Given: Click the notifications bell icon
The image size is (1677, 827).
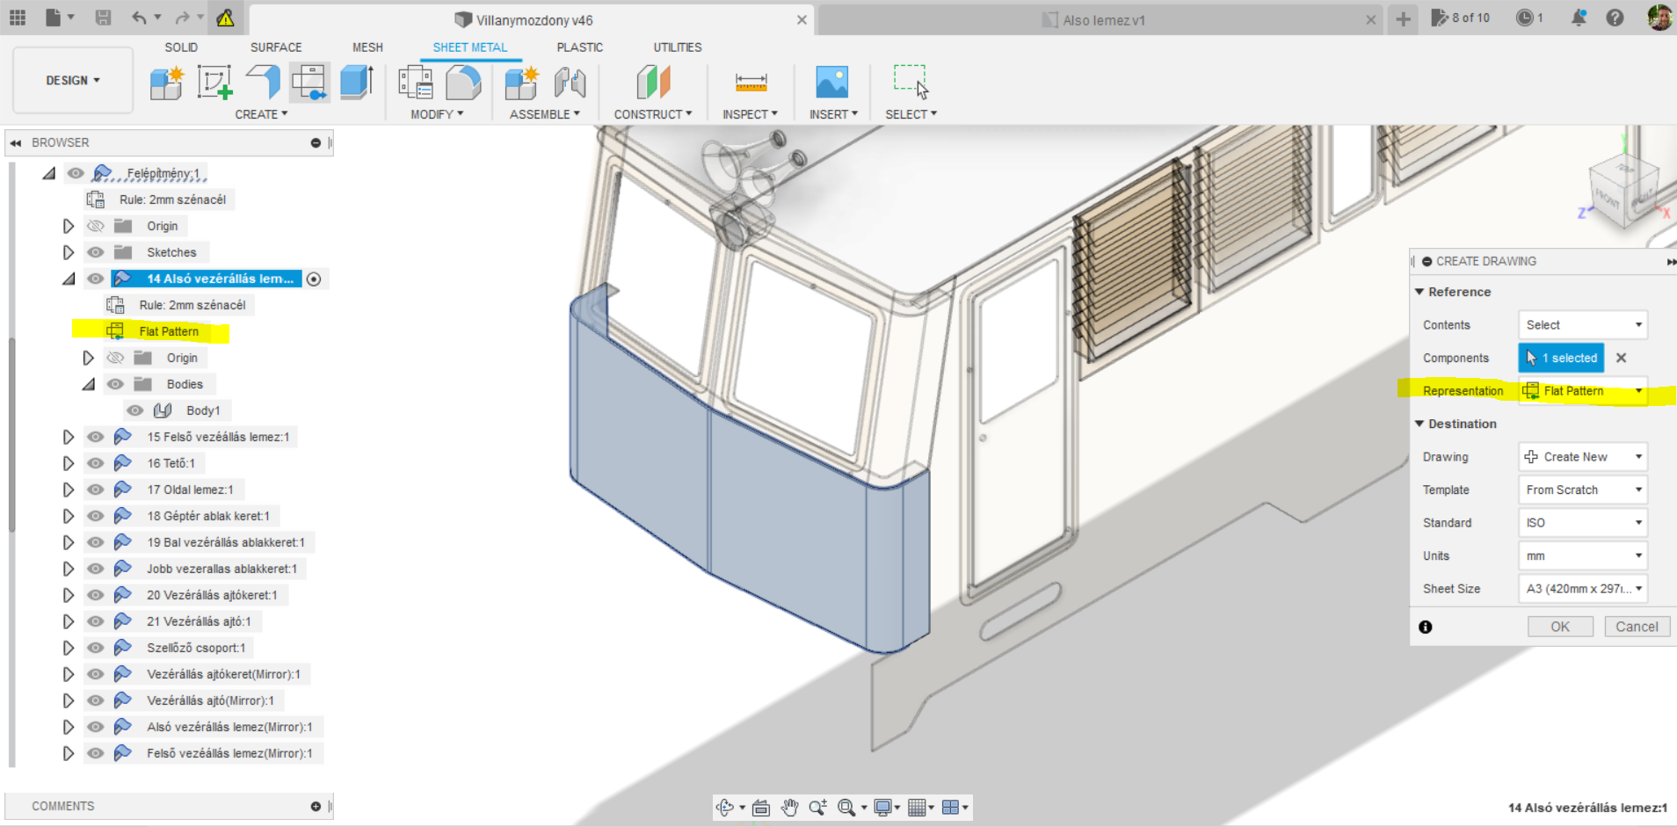Looking at the screenshot, I should pyautogui.click(x=1579, y=18).
